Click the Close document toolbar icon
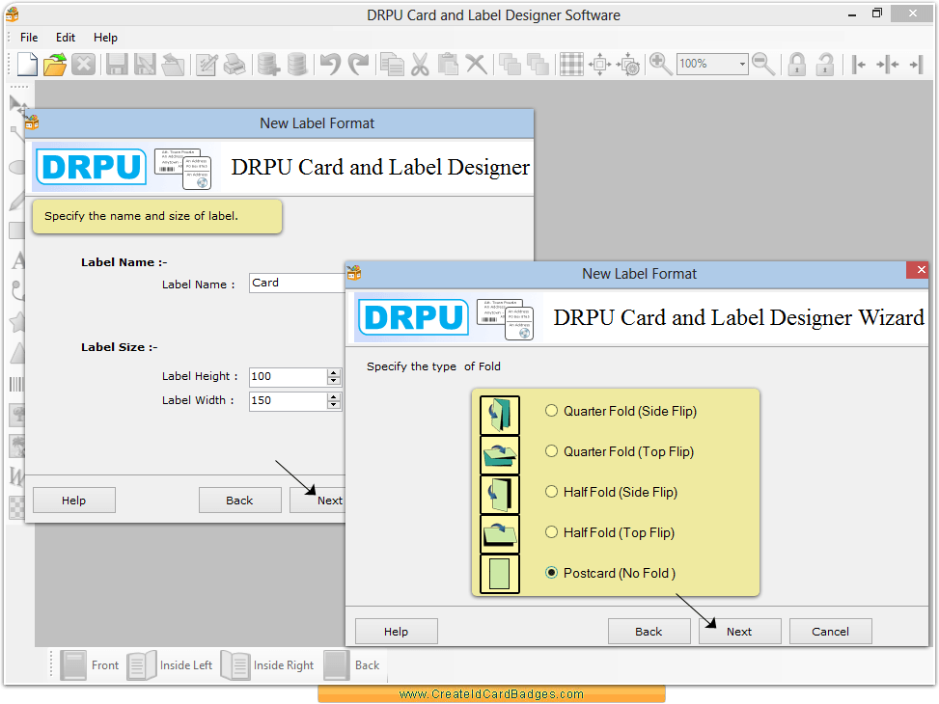The height and width of the screenshot is (704, 939). click(x=83, y=64)
